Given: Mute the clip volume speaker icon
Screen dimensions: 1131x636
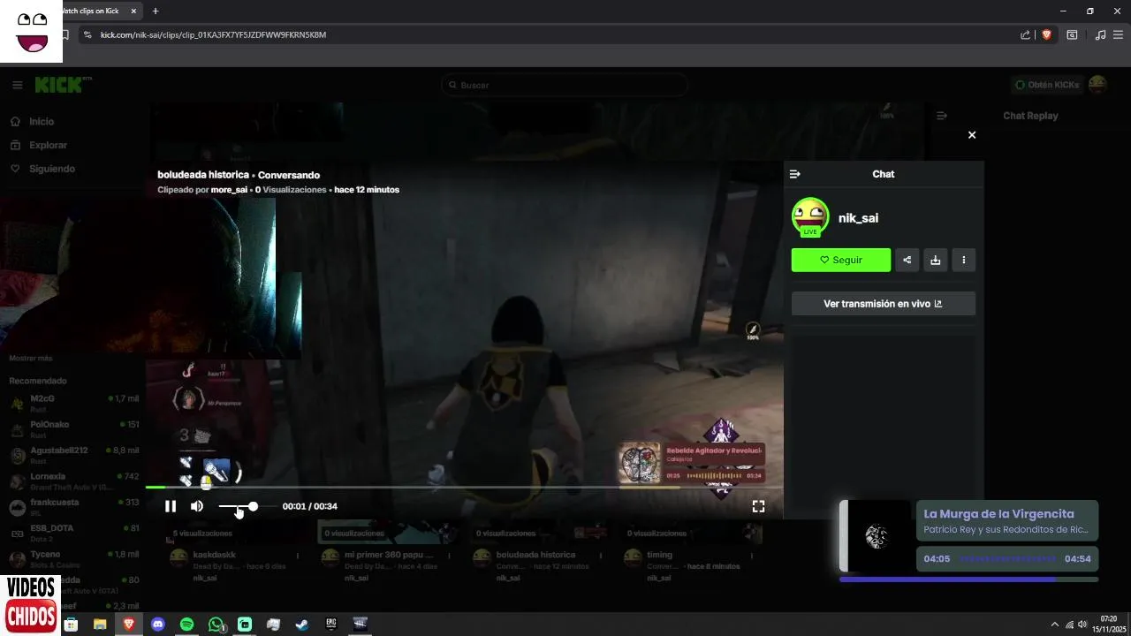Looking at the screenshot, I should [x=197, y=506].
